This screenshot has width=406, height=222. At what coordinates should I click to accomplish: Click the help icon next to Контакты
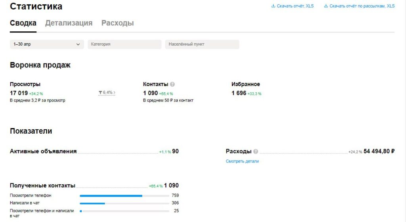(172, 84)
